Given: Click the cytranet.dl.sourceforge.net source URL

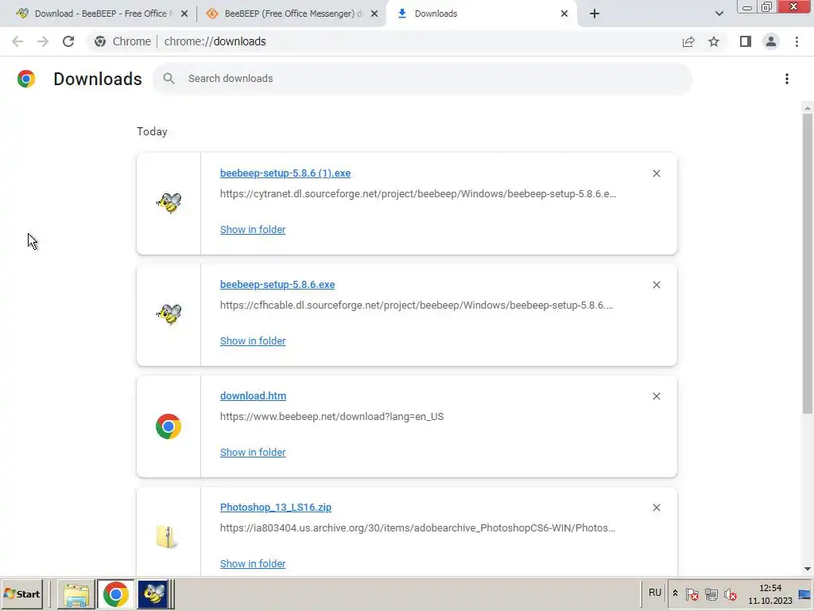Looking at the screenshot, I should (x=418, y=194).
